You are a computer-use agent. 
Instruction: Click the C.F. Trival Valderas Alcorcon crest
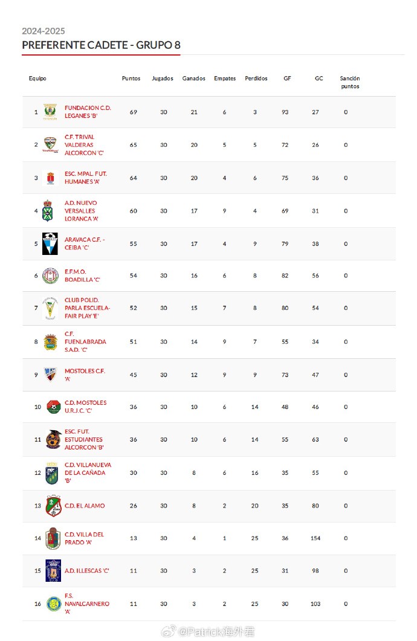(x=50, y=145)
